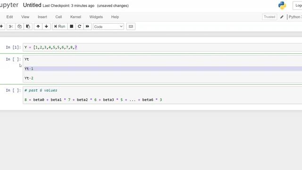Paste cells below icon

point(28,26)
